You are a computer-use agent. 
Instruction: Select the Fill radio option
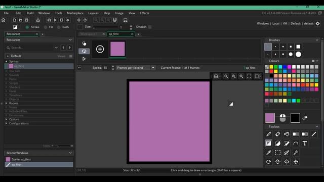pos(46,27)
